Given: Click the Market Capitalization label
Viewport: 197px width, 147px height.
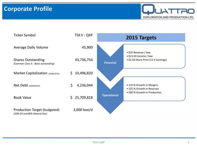Looking at the screenshot, I should tap(37, 73).
